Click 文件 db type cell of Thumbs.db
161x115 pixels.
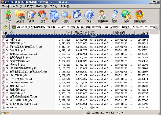[94, 107]
